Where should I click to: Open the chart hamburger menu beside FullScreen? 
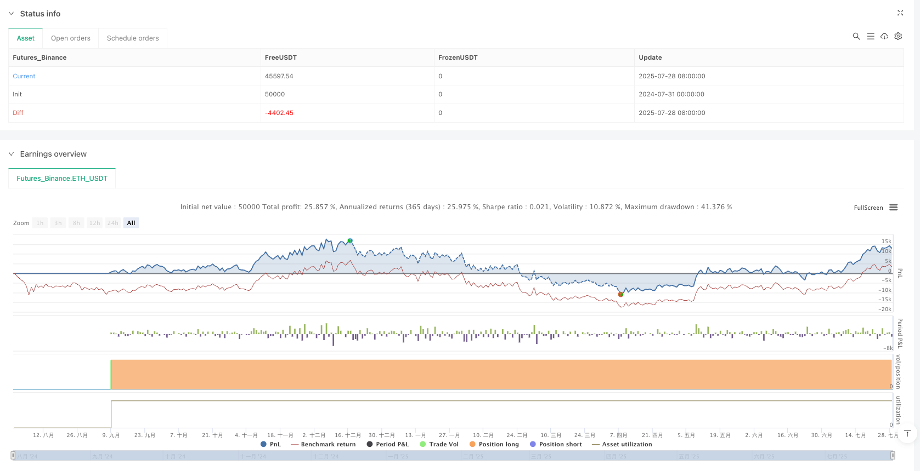894,208
